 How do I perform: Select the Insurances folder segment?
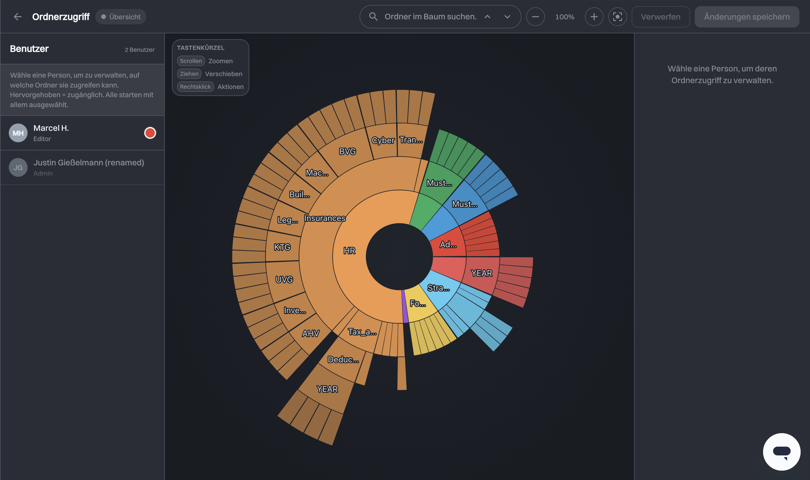(325, 218)
